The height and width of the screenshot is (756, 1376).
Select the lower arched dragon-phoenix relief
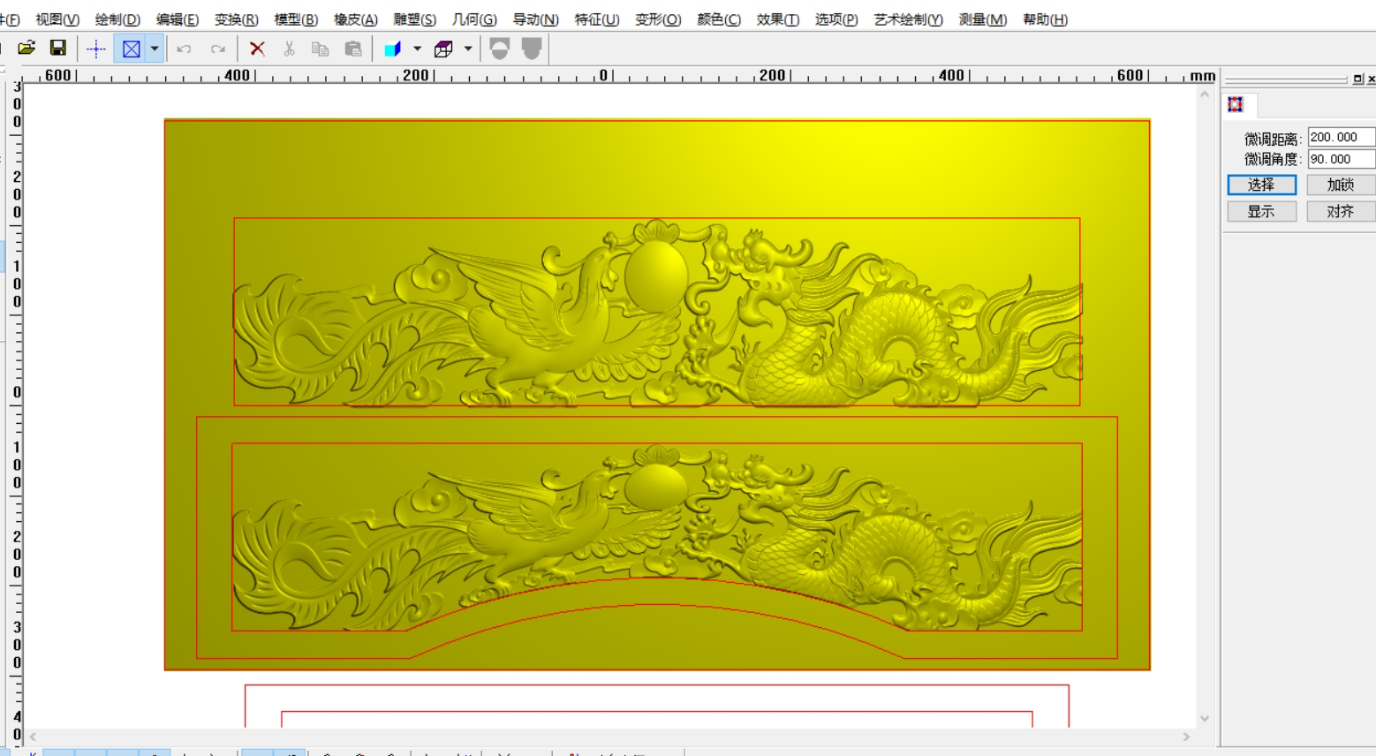(657, 537)
